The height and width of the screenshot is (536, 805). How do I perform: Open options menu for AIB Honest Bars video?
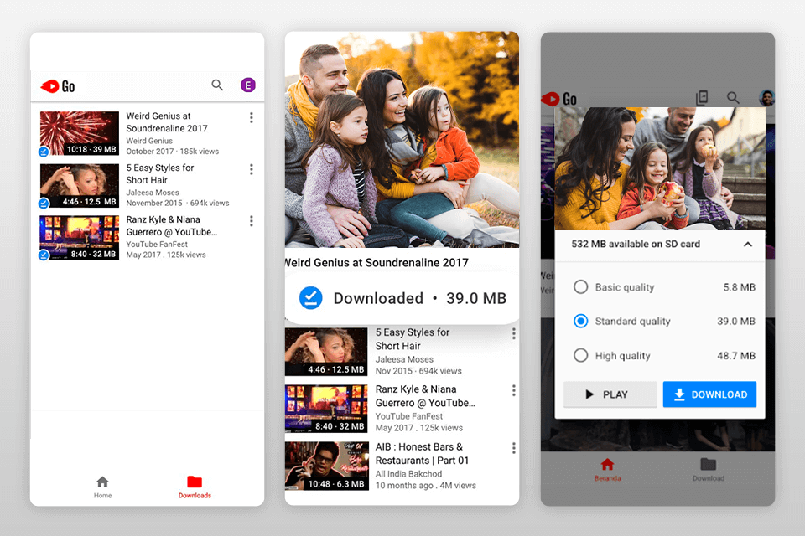(512, 449)
